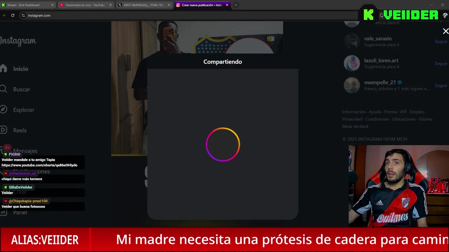Image resolution: width=449 pixels, height=252 pixels.
Task: Open the Meta Verified footer link
Action: pos(355,127)
